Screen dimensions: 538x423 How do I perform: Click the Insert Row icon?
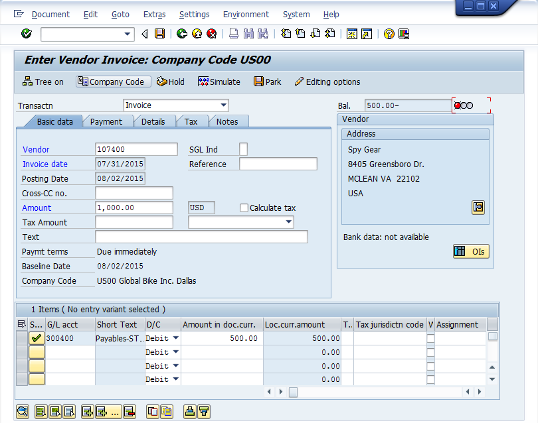(x=88, y=411)
